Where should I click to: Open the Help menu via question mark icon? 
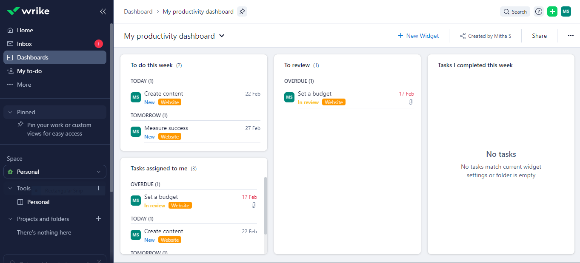point(538,11)
